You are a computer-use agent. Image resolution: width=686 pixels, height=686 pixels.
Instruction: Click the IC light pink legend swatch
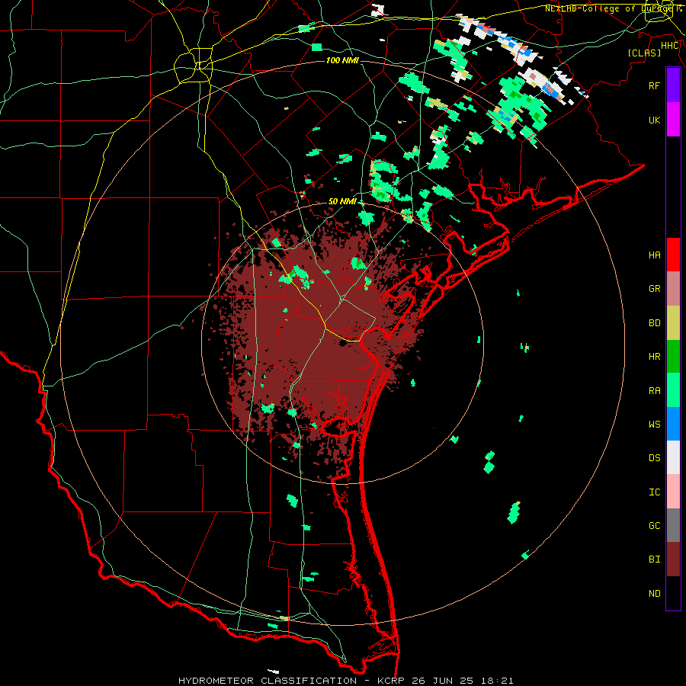tap(673, 492)
